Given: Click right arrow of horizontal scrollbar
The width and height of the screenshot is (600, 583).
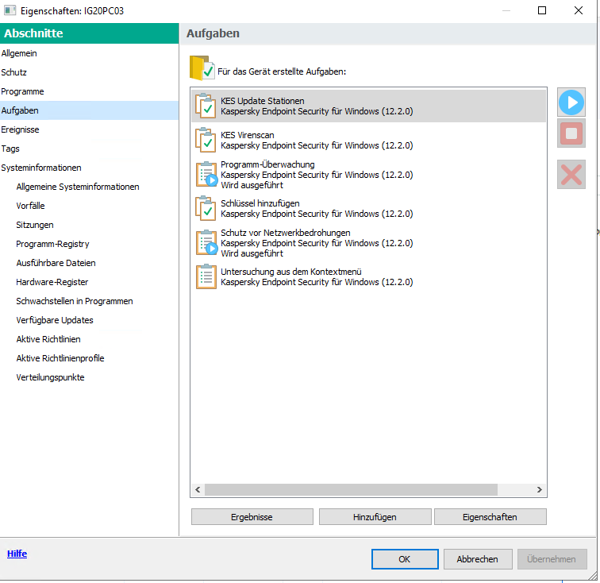Looking at the screenshot, I should pos(539,489).
